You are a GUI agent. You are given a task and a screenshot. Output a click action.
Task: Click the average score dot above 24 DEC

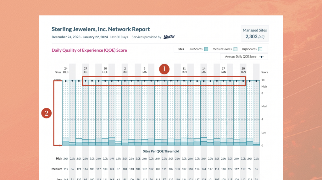66,81
